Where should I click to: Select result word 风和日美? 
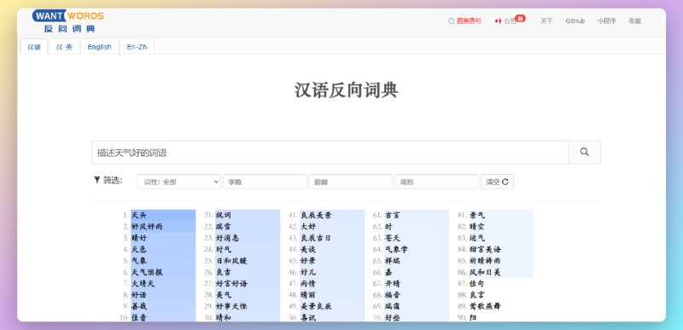[x=485, y=272]
